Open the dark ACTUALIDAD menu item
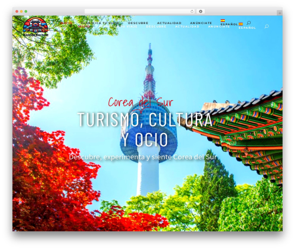The height and width of the screenshot is (249, 295). tap(169, 23)
